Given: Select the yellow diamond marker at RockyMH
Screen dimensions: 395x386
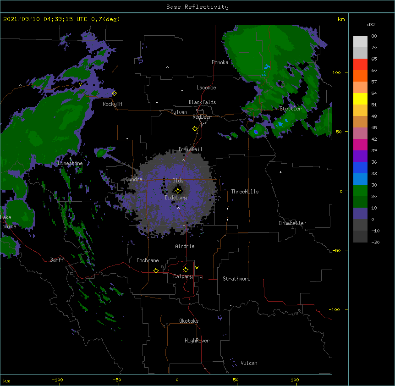Looking at the screenshot, I should point(114,93).
